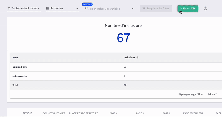Image resolution: width=222 pixels, height=117 pixels.
Task: Click the Inclusions sort arrow icon
Action: pos(137,58)
